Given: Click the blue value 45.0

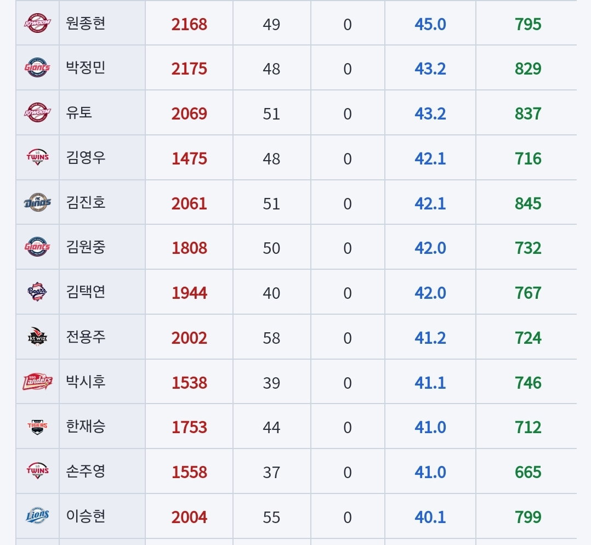Looking at the screenshot, I should (430, 25).
